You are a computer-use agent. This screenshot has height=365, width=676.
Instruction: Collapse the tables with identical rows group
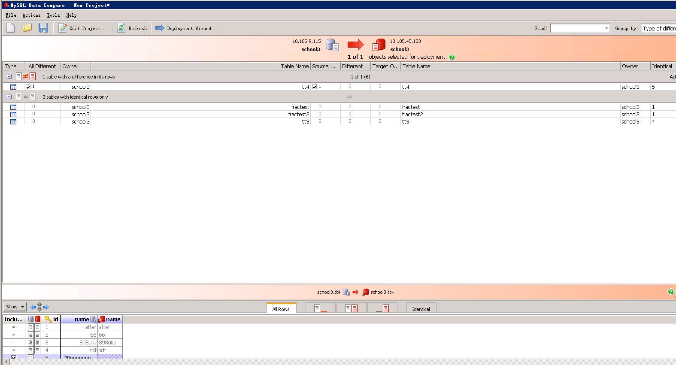click(9, 97)
